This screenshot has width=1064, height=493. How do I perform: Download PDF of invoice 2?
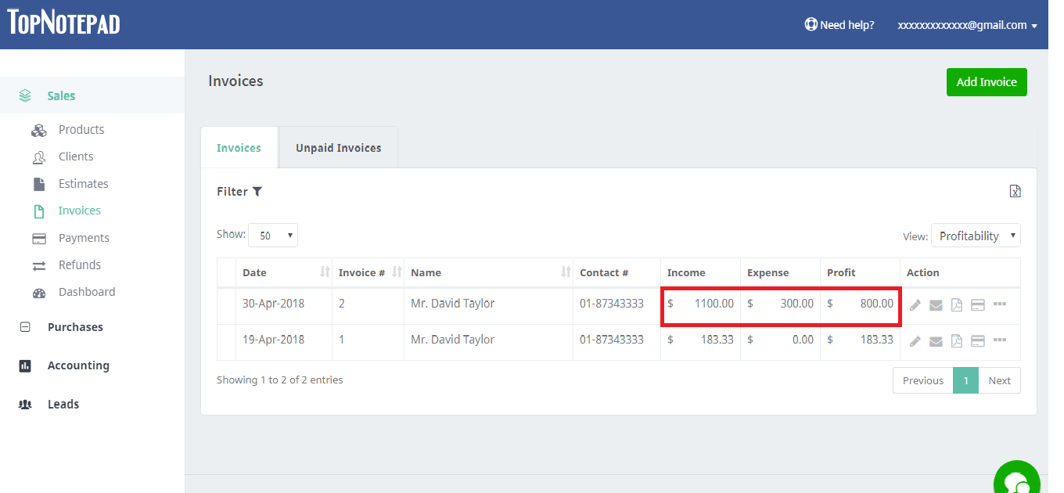[956, 304]
